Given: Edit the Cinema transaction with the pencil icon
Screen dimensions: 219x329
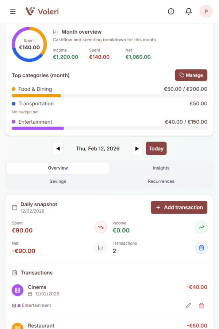Looking at the screenshot, I should (188, 305).
